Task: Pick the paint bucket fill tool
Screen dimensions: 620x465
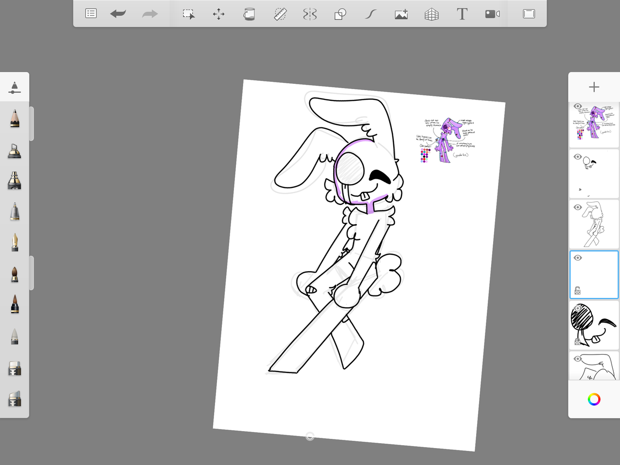Action: coord(249,14)
